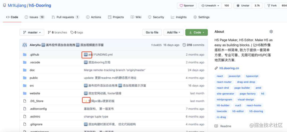The height and width of the screenshot is (132, 287).
Task: Click the branch icon beside 6 branches
Action: 49,32
